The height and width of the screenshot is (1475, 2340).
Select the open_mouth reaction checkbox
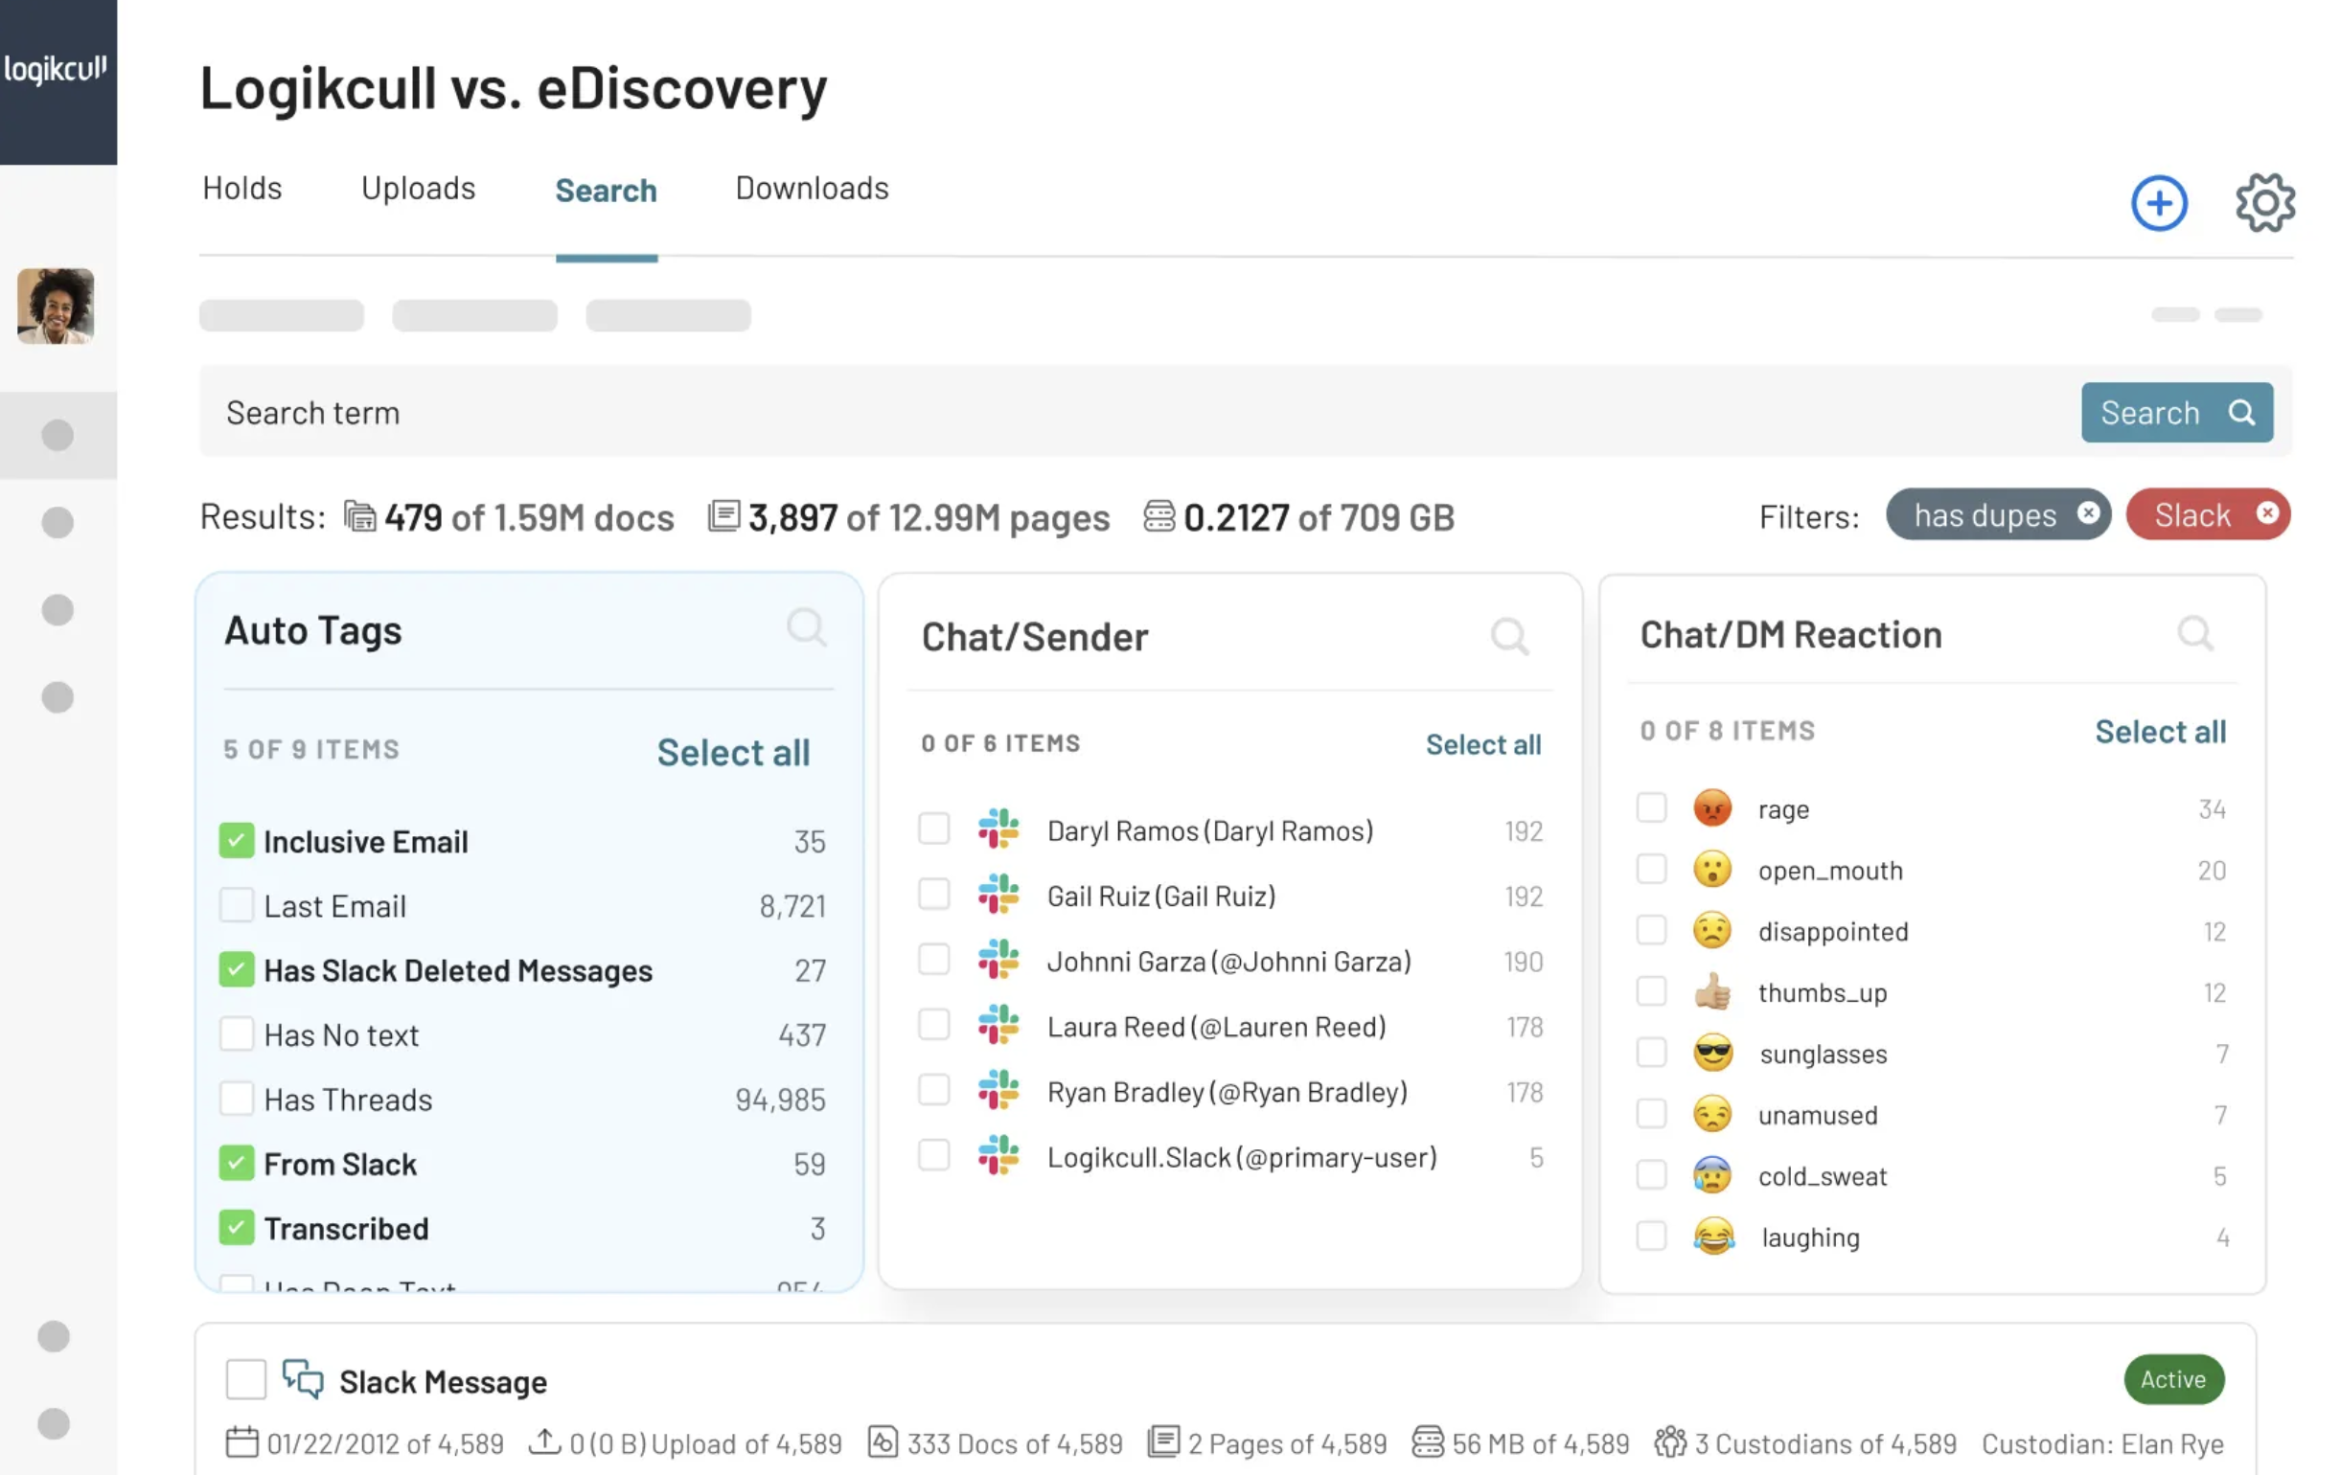click(x=1651, y=869)
